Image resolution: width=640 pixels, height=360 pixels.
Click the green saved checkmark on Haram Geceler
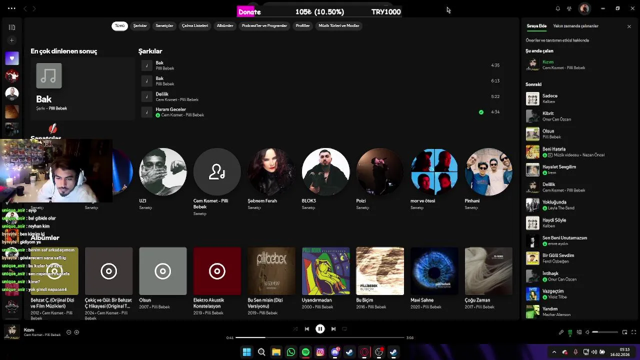click(481, 112)
